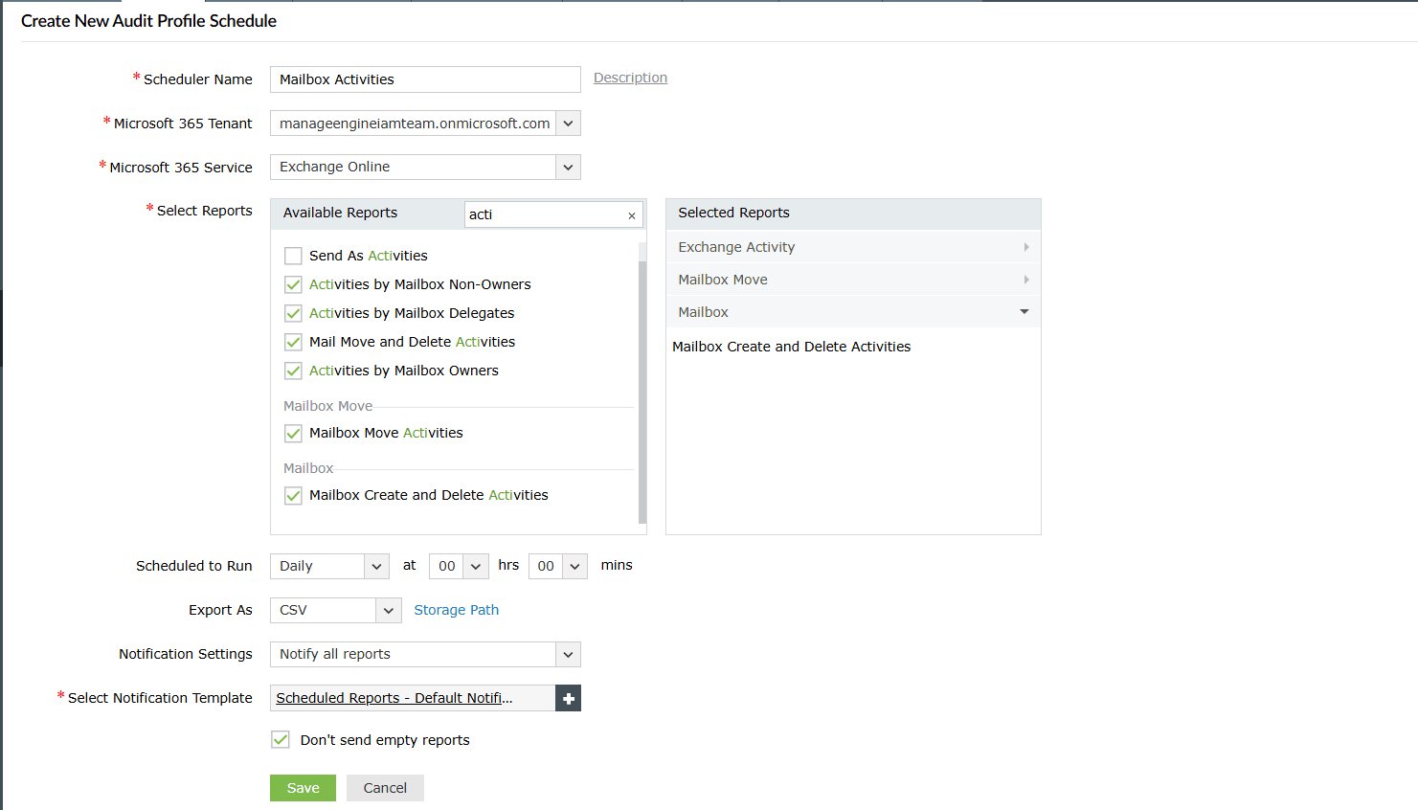
Task: Click the Description link
Action: [x=630, y=78]
